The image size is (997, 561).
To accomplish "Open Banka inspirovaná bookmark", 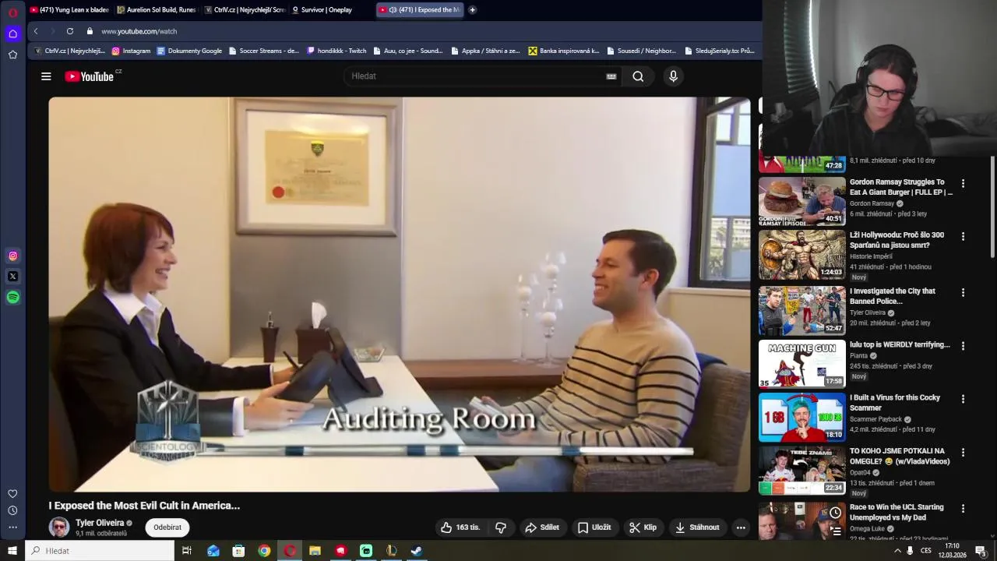I will [564, 51].
